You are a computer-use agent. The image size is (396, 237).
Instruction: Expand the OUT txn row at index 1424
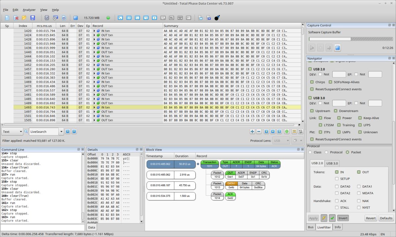[x=94, y=35]
